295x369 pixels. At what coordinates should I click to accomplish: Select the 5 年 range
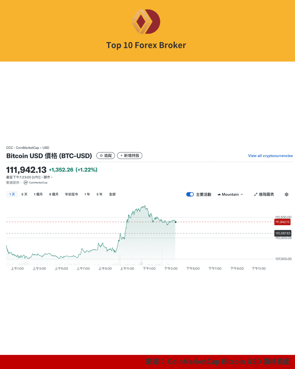pos(99,194)
